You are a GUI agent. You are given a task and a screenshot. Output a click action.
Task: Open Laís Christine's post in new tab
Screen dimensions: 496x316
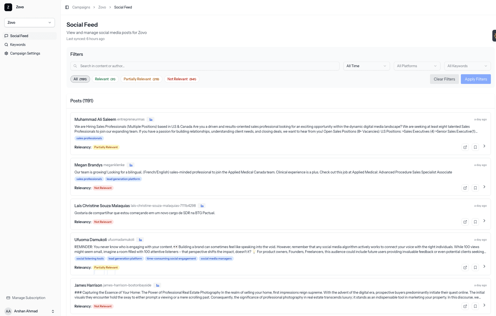(465, 222)
